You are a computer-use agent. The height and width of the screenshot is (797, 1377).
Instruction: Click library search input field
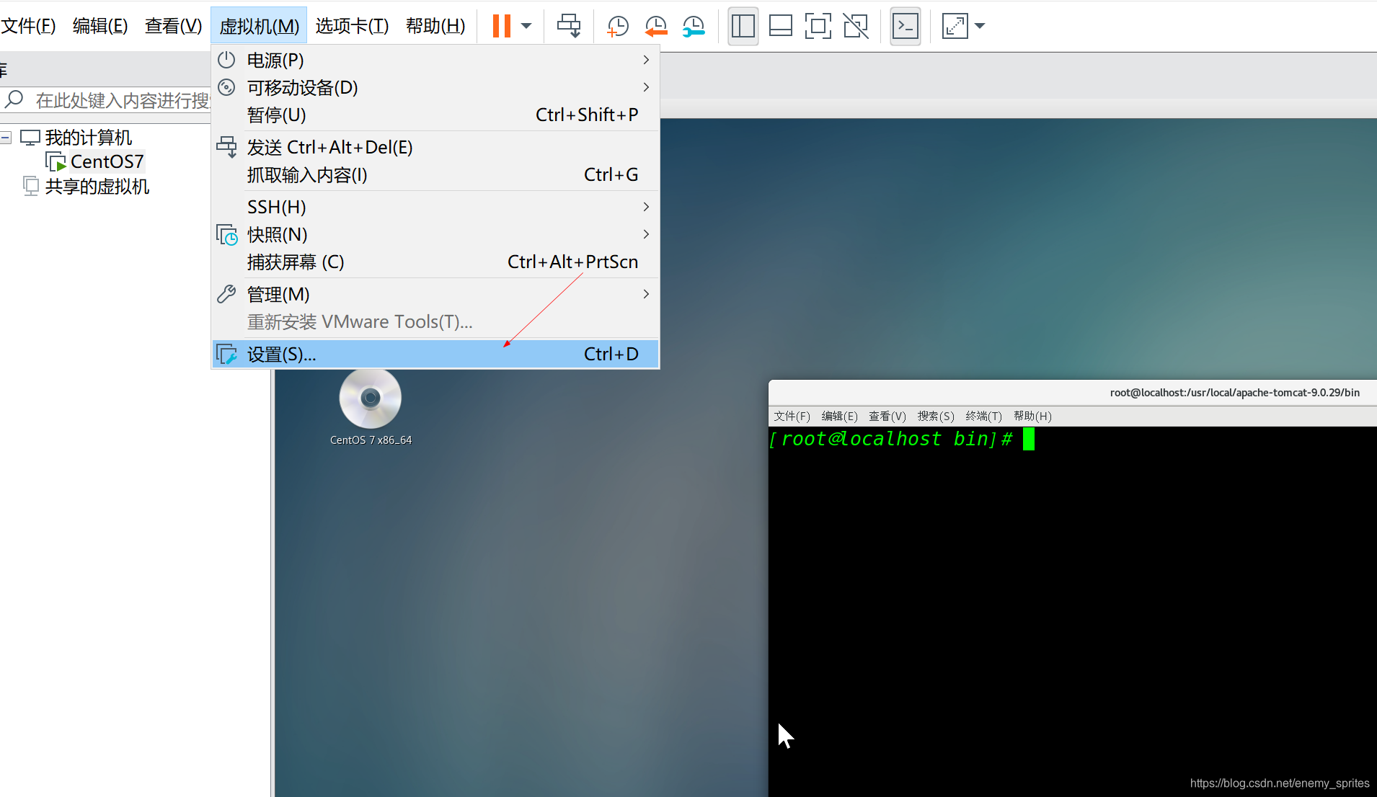point(121,100)
